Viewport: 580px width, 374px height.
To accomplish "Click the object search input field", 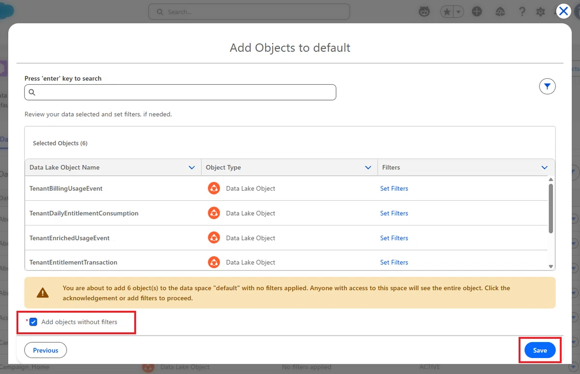I will 180,92.
